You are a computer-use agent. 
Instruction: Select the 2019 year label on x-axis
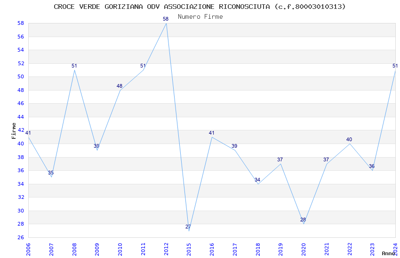tap(280, 249)
